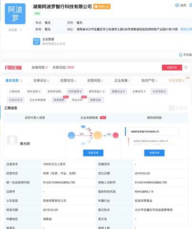192x229 pixels.
Task: Click the 附近公司 link
Action: coord(186,29)
